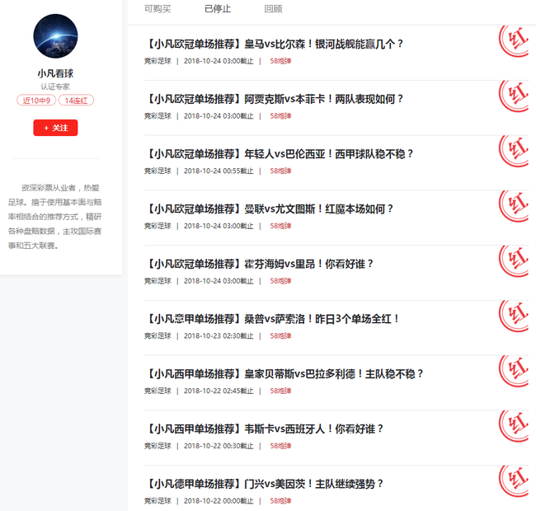Open the 阿贾克斯vs本菲卡 recommendation article
Screen dimensions: 536x511
pyautogui.click(x=274, y=99)
